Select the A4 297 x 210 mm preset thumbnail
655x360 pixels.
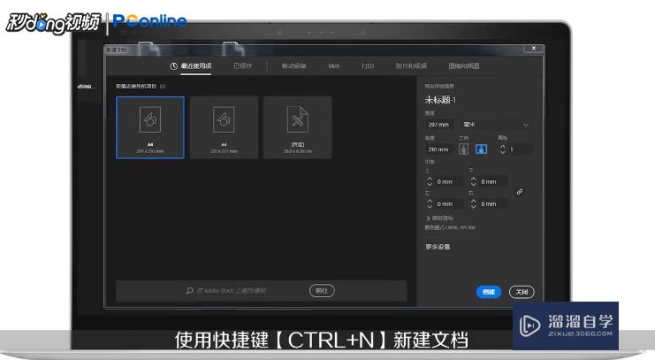click(x=150, y=127)
